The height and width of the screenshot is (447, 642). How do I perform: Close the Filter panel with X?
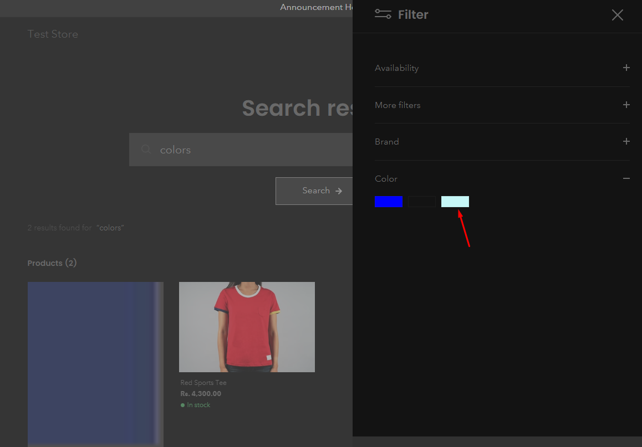coord(617,15)
